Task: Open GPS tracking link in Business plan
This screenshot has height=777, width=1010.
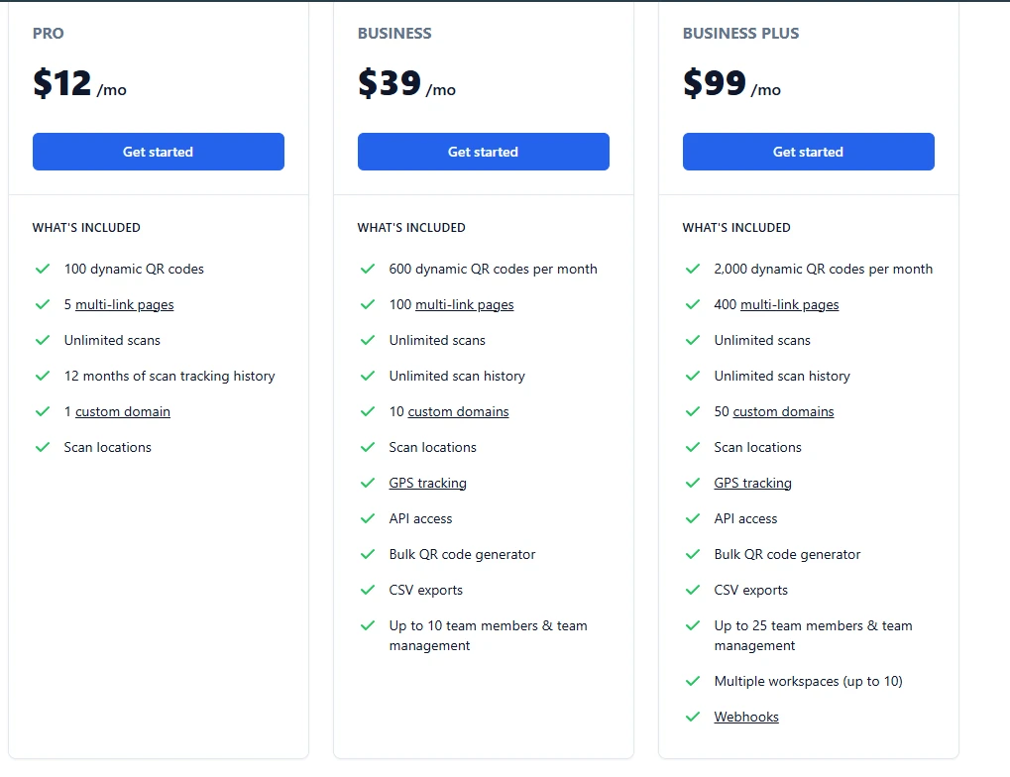Action: (x=427, y=484)
